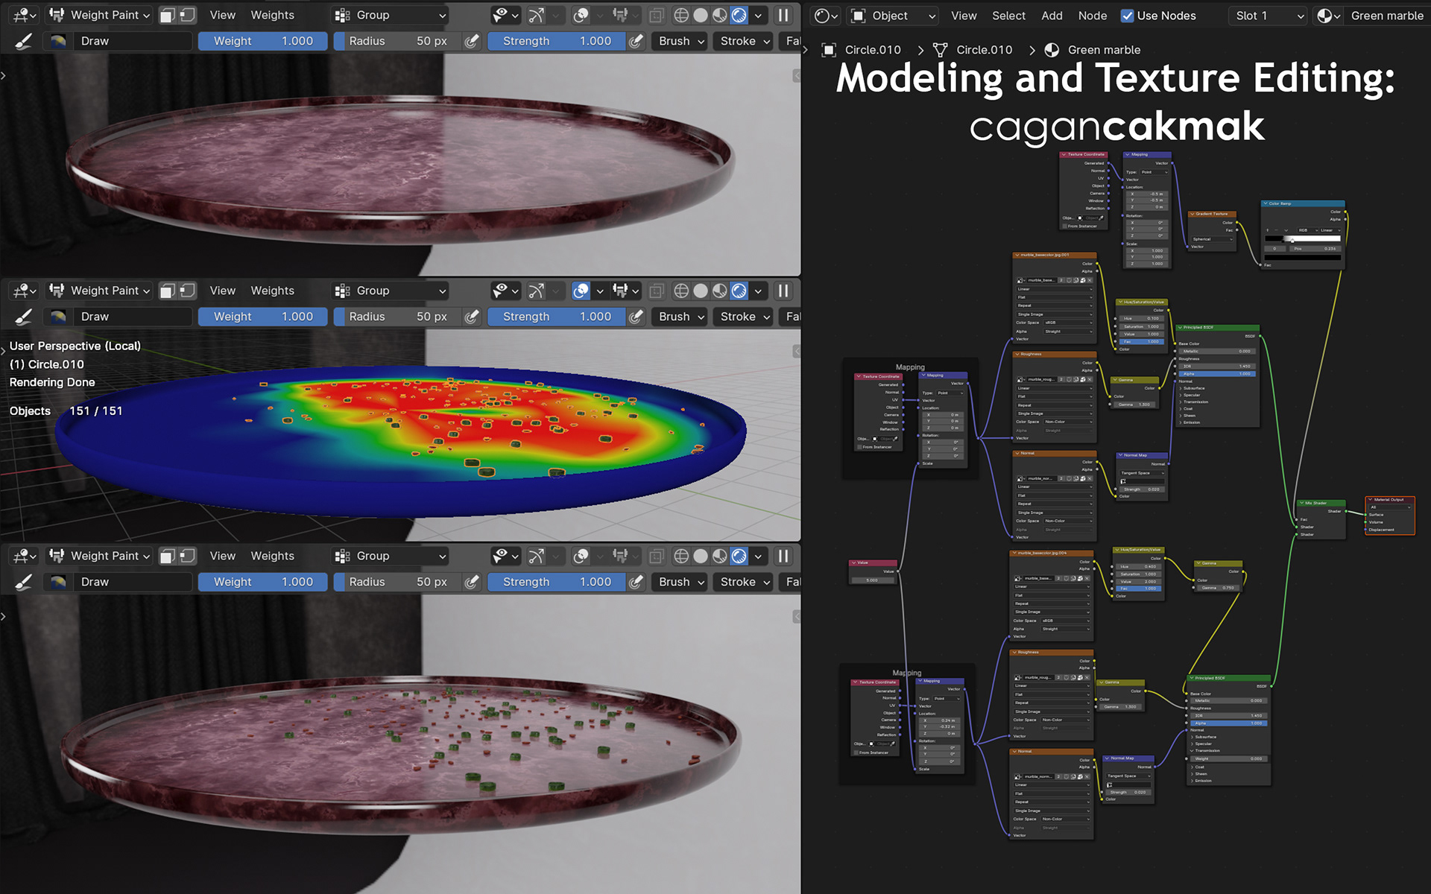
Task: Toggle overlays button in middle viewport
Action: [x=581, y=291]
